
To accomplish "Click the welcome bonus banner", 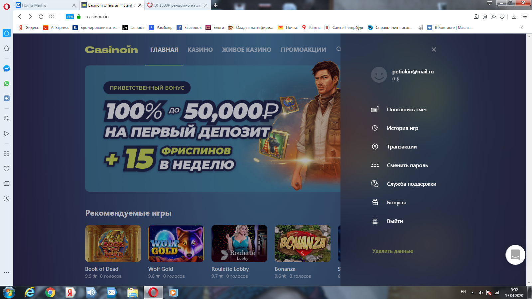I will [x=213, y=129].
